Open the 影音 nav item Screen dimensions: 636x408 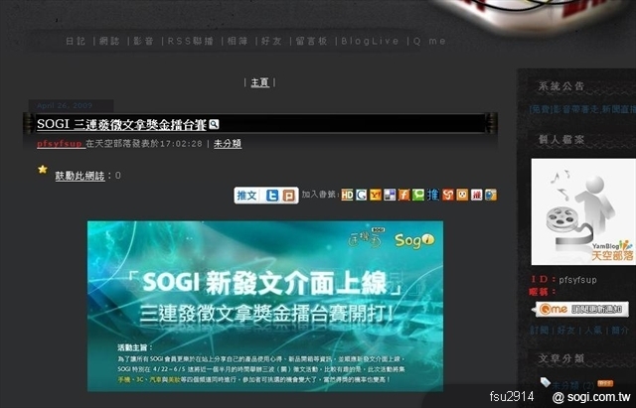[143, 41]
